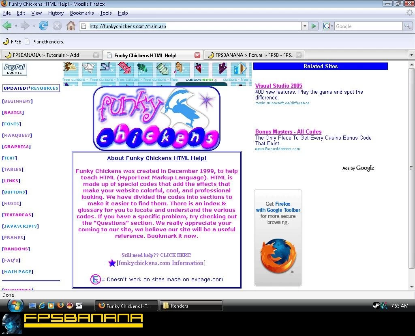Open the FAQ'S section link

pyautogui.click(x=11, y=260)
